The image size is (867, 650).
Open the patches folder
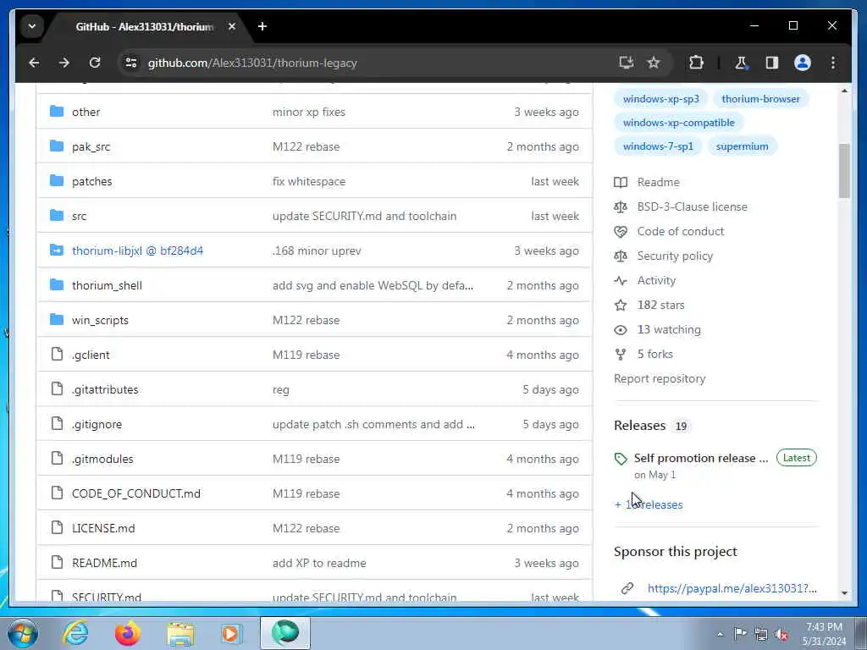pos(91,181)
